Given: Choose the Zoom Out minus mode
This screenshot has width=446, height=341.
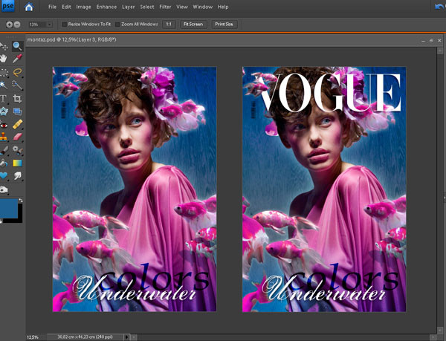Looking at the screenshot, I should pos(17,25).
